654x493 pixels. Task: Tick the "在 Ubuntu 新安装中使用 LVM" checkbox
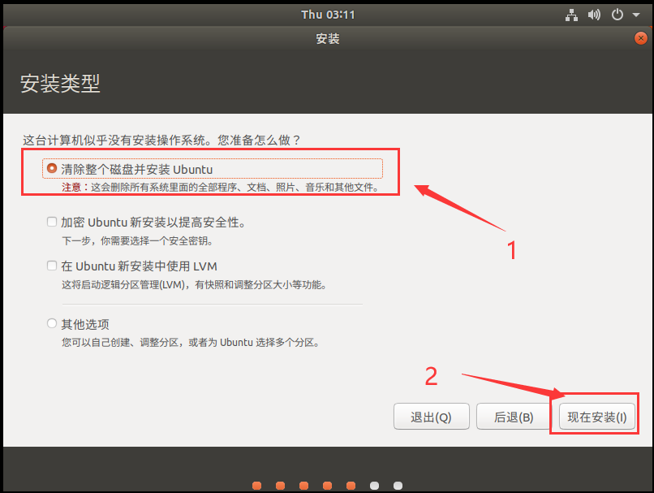point(52,266)
